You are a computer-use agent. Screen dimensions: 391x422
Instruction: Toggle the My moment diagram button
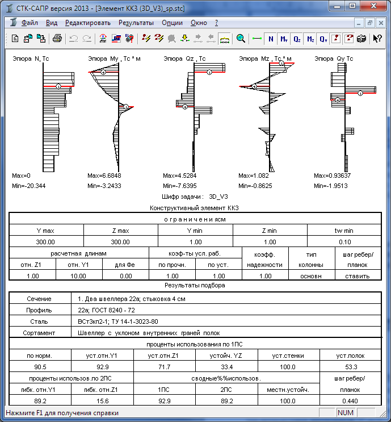tap(284, 39)
